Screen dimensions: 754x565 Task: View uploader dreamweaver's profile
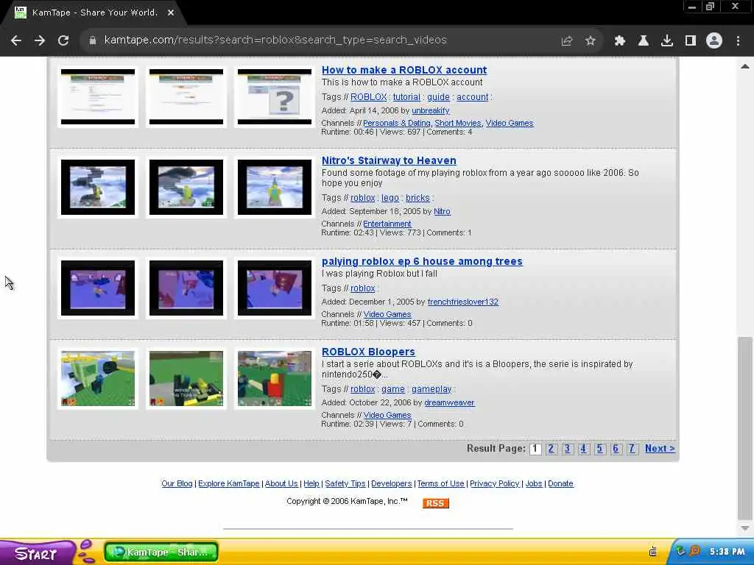[x=449, y=402]
